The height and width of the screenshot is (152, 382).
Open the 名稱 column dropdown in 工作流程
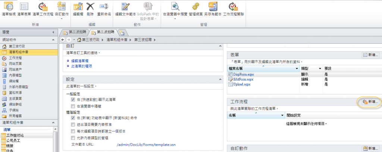pyautogui.click(x=282, y=115)
